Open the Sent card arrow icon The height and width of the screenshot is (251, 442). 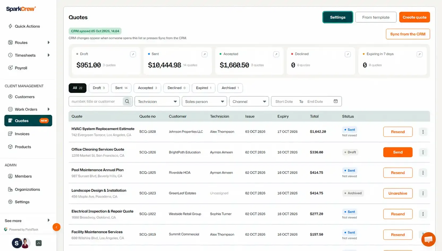(204, 54)
